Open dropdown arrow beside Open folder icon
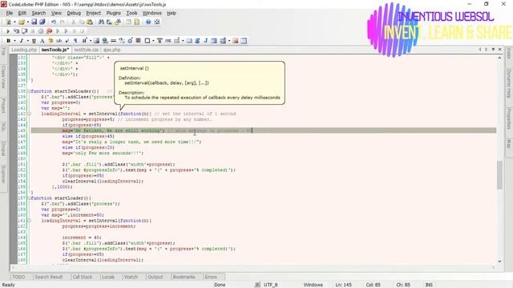This screenshot has width=513, height=288. point(27,22)
